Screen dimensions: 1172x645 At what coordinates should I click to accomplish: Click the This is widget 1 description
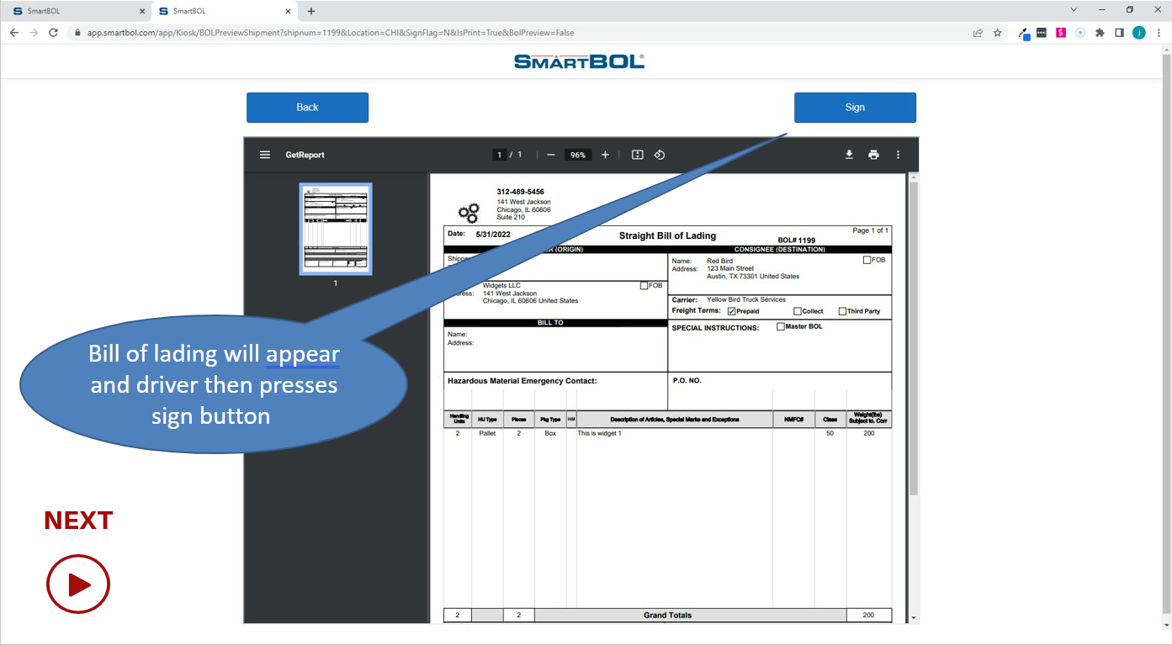(599, 433)
